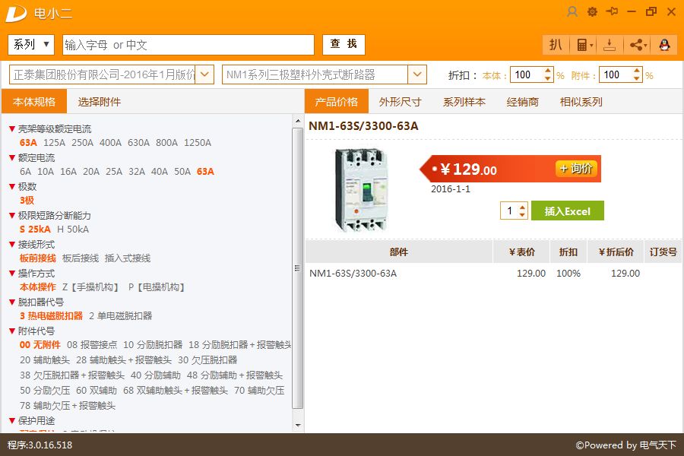Image resolution: width=684 pixels, height=456 pixels.
Task: Increase the 本体 discount stepper
Action: [x=548, y=71]
